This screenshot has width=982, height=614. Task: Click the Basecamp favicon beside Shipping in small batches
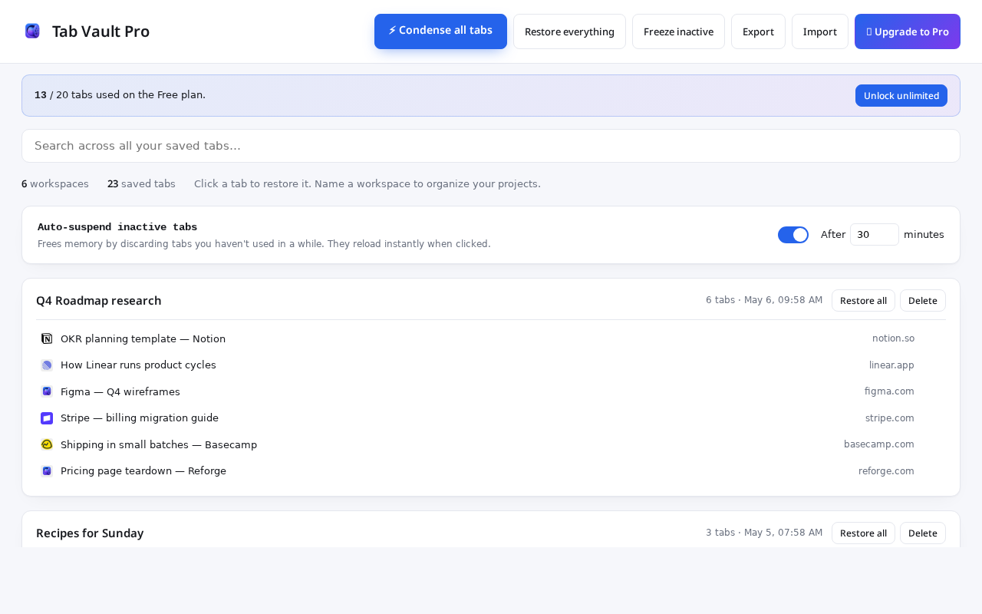tap(47, 444)
